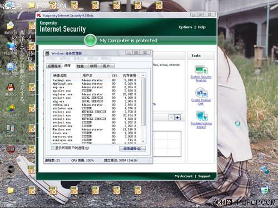Open the Tencent QQ penguin icon
The image size is (278, 208).
[11, 87]
